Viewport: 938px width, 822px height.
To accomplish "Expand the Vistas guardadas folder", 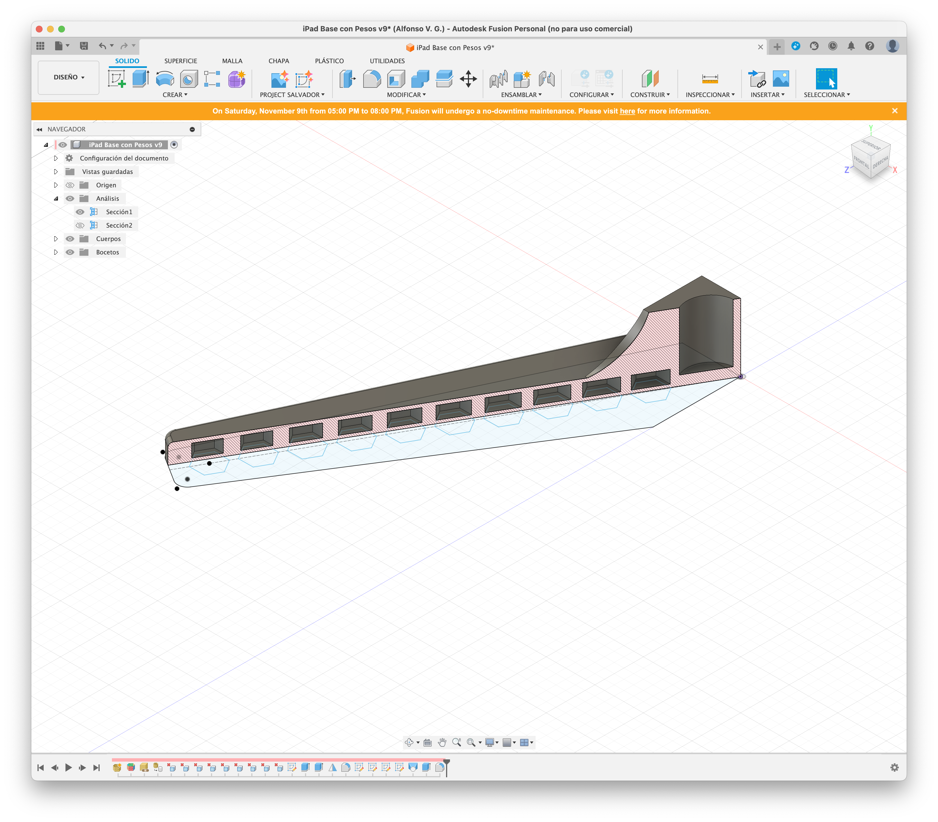I will tap(56, 171).
